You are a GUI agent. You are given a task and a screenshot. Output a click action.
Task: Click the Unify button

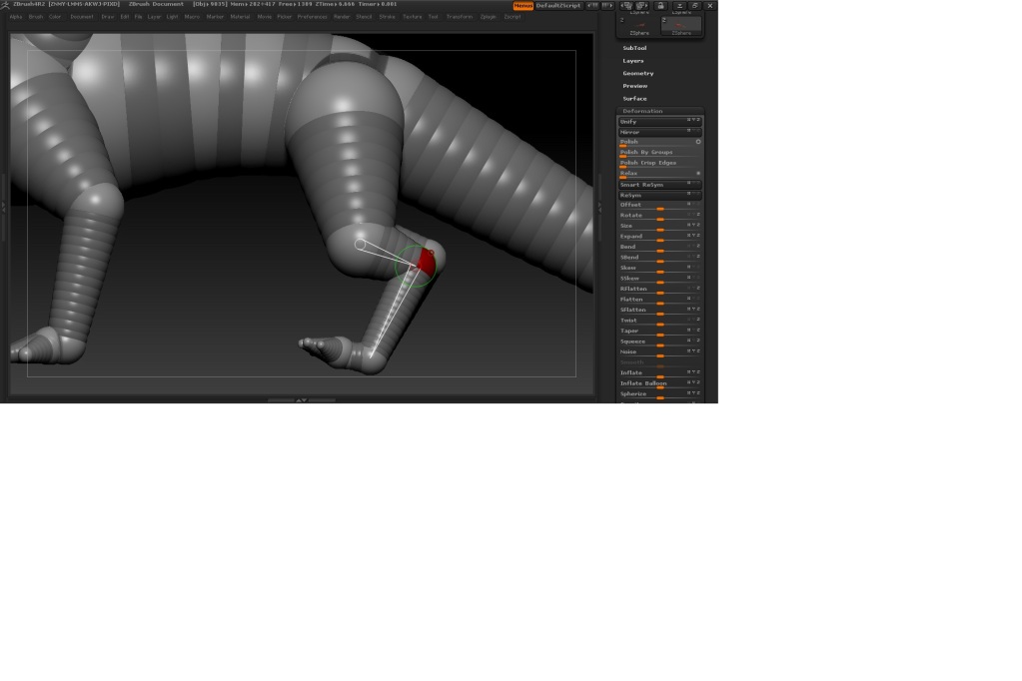click(659, 121)
